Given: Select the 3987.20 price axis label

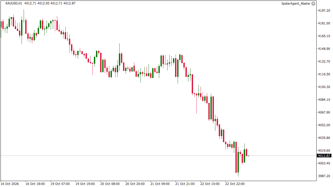Looking at the screenshot, I should click(x=324, y=176).
